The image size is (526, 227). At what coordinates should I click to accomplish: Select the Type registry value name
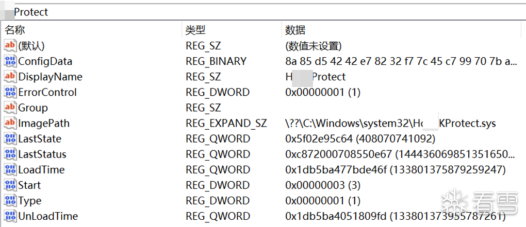(29, 200)
